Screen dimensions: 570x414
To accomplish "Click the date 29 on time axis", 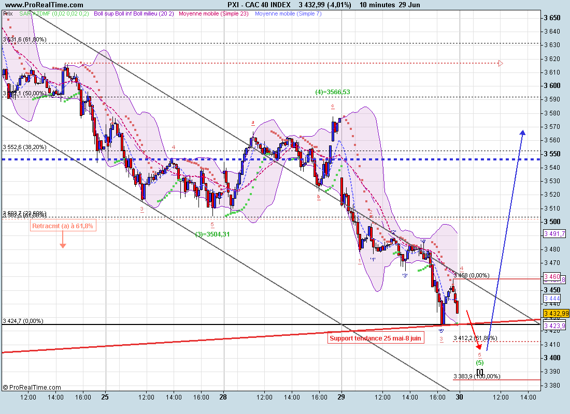I will pos(341,397).
